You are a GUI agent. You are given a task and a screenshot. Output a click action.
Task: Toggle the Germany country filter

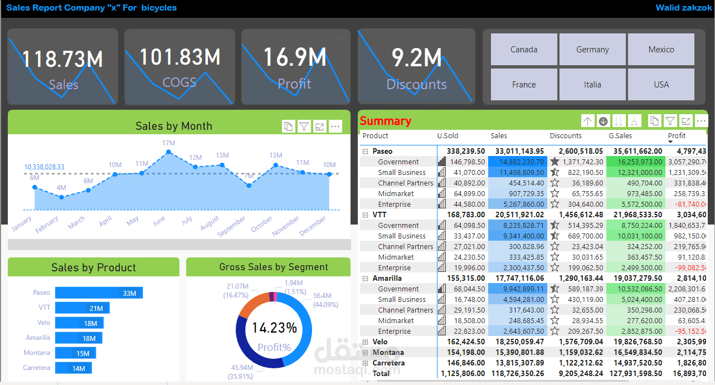point(592,49)
